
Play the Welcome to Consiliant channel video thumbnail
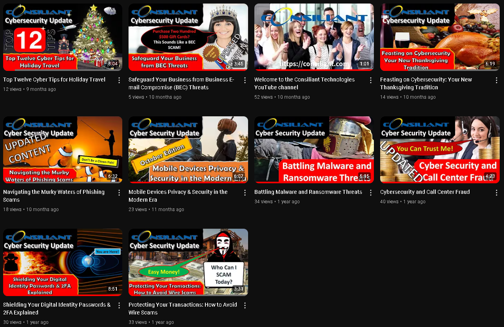tap(314, 37)
